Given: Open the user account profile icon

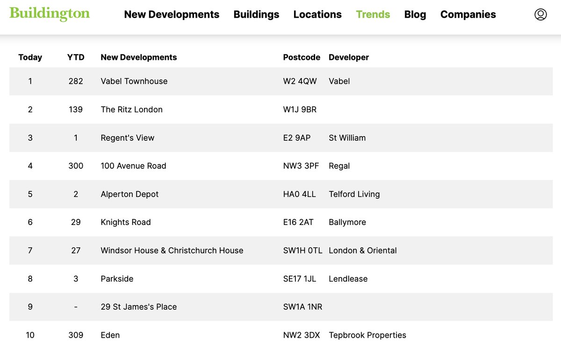Looking at the screenshot, I should (540, 14).
